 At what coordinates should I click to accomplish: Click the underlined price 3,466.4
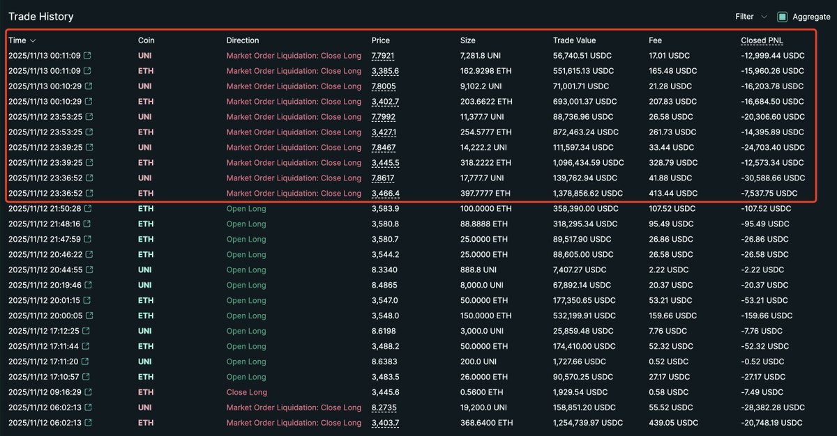pyautogui.click(x=385, y=194)
